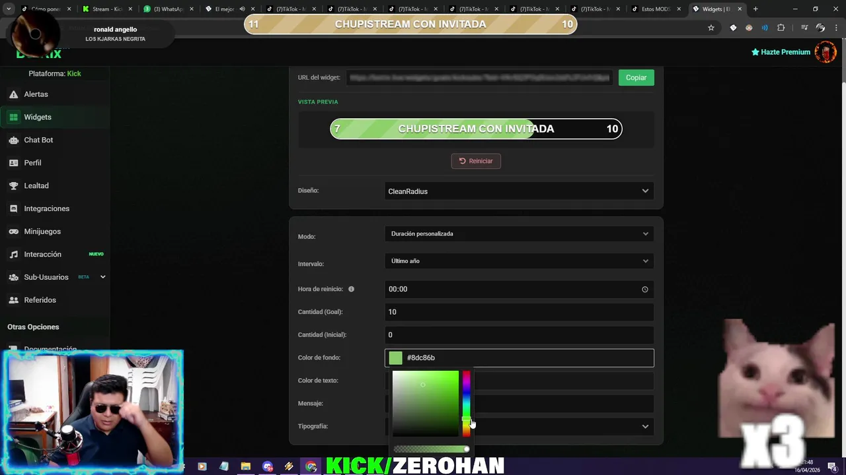Close the 'Widgets' browser tab
846x475 pixels.
(740, 9)
